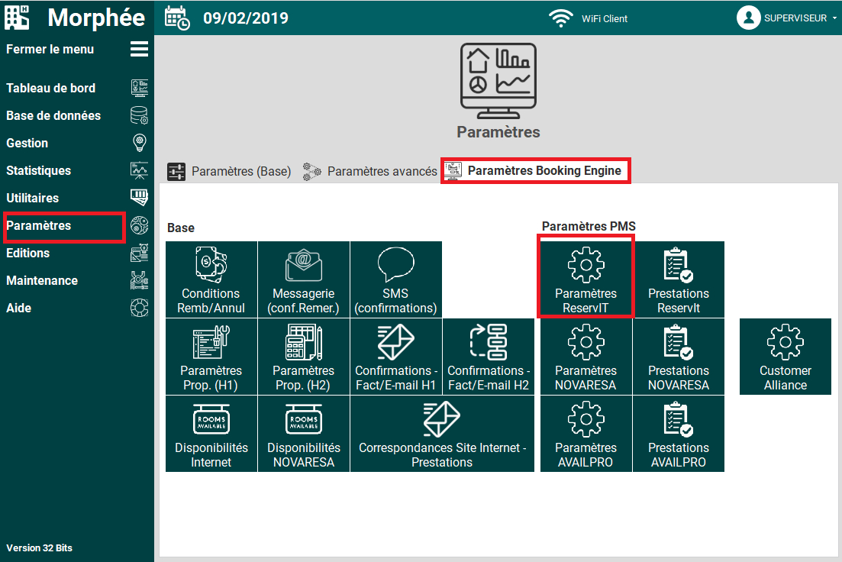Click the 09/02/2019 date text
The width and height of the screenshot is (842, 562).
tap(246, 18)
